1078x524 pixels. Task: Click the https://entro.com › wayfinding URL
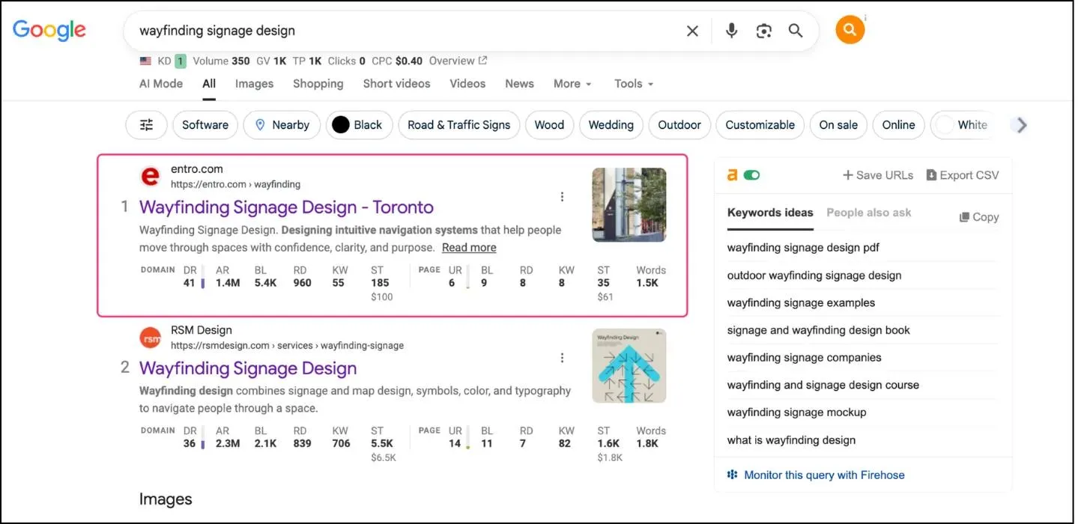(235, 184)
